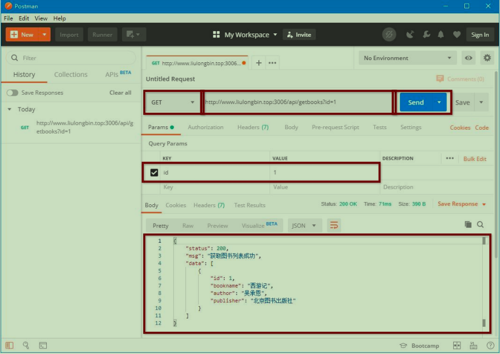Toggle sidebar icon in status bar

point(9,346)
